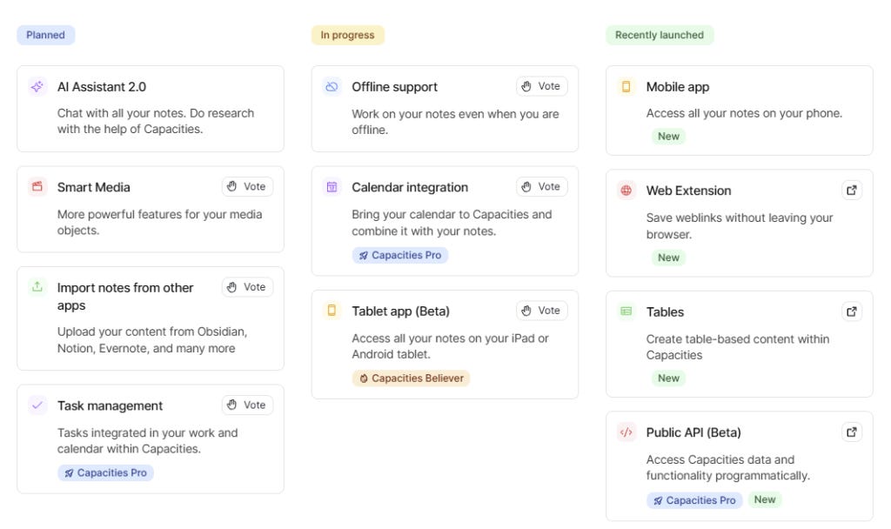Select the Recently launched status label
Viewport: 891px width, 529px height.
tap(660, 35)
